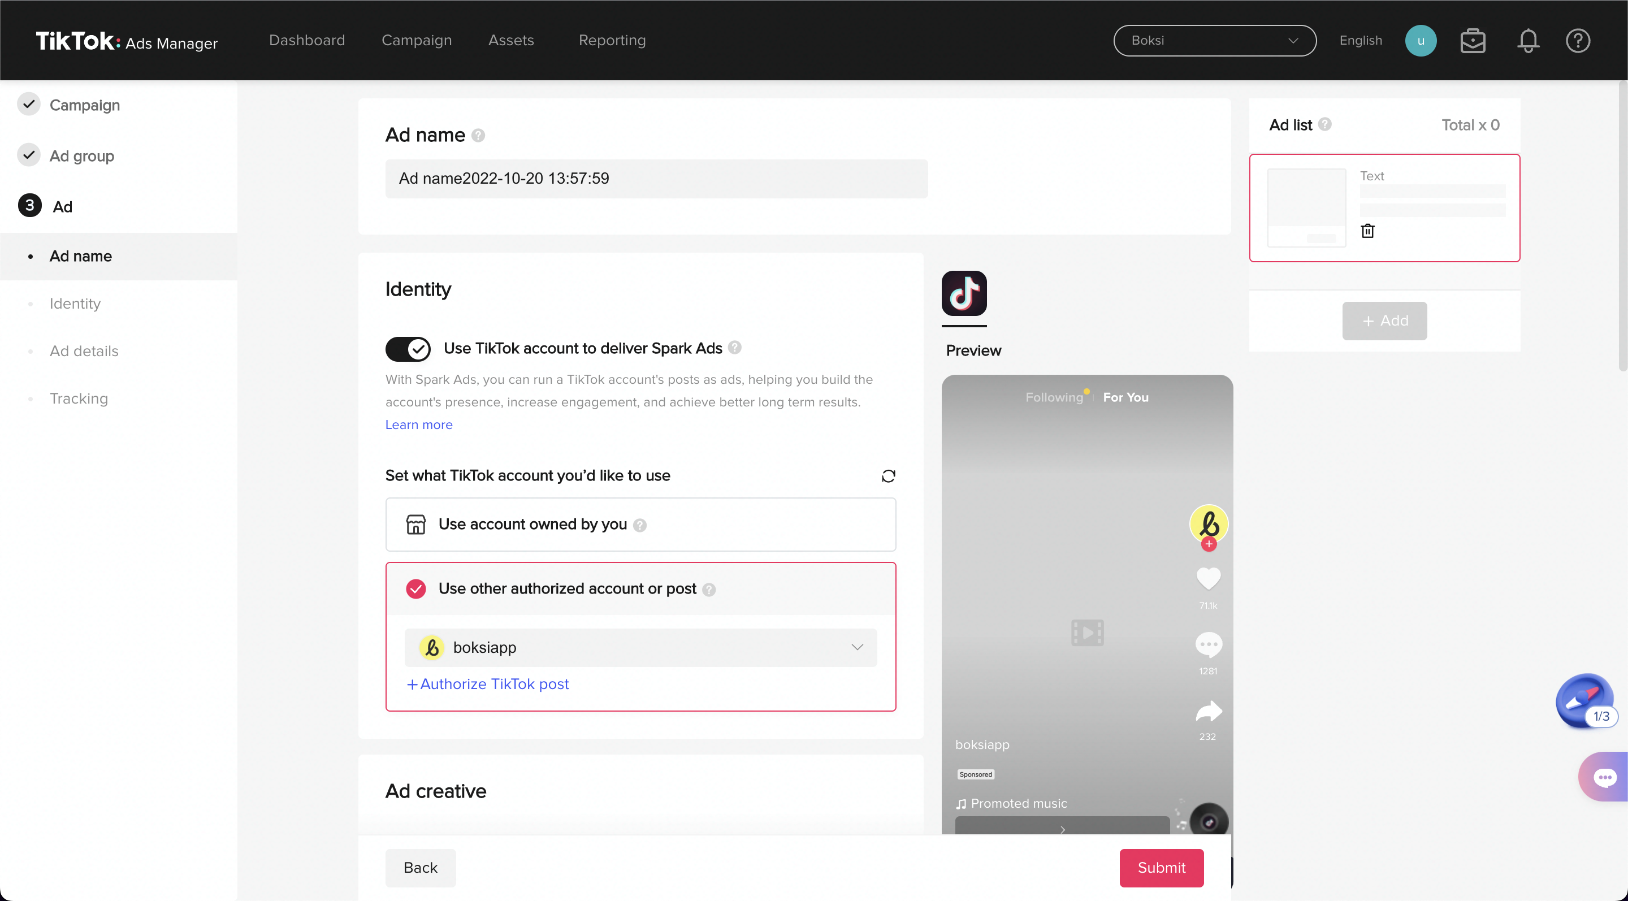1628x901 pixels.
Task: Click the Learn more link in Spark Ads
Action: [x=418, y=424]
